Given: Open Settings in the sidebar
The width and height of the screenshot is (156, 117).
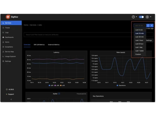Looking at the screenshot, I should (x=11, y=61).
